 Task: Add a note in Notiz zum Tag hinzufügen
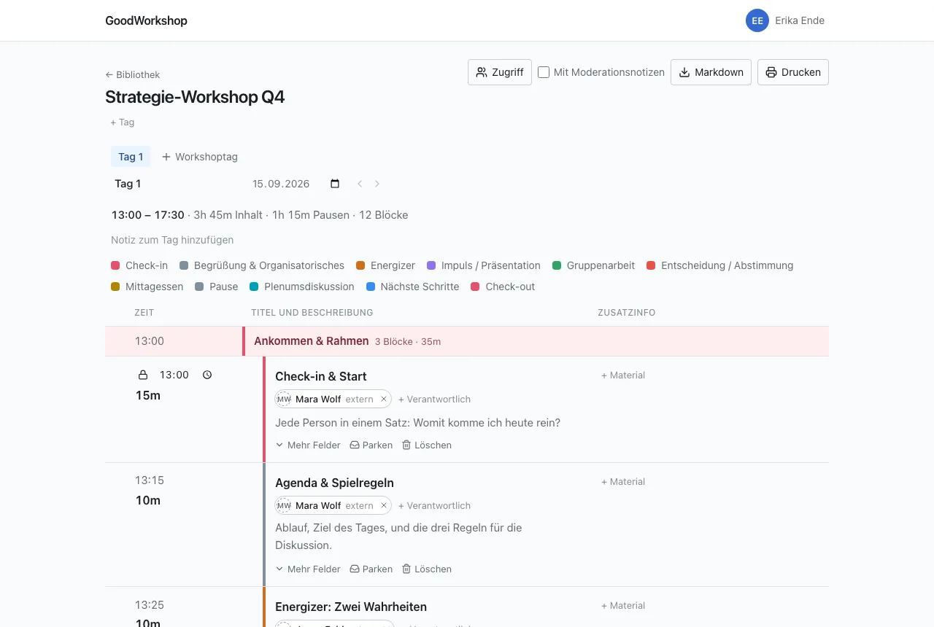(172, 240)
